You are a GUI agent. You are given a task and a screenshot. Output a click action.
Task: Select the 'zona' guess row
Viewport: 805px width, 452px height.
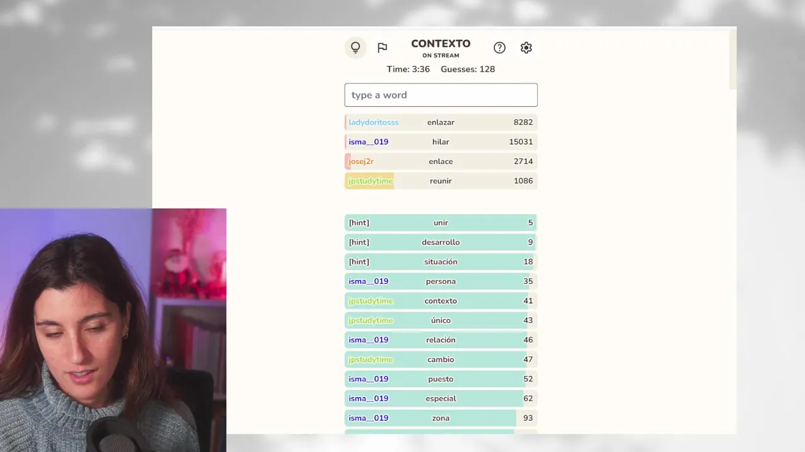click(x=441, y=417)
